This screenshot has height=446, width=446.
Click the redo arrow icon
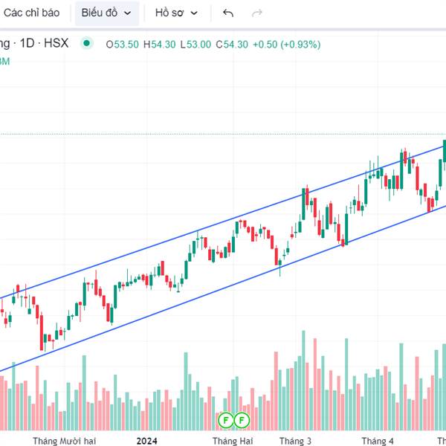coord(257,13)
